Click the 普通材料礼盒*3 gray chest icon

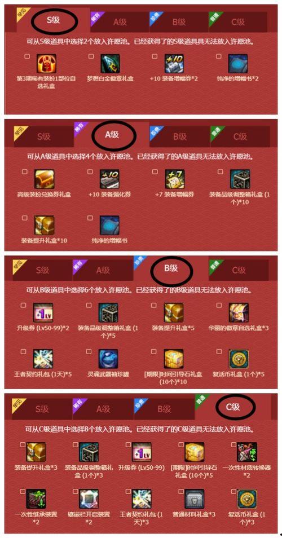[195, 499]
